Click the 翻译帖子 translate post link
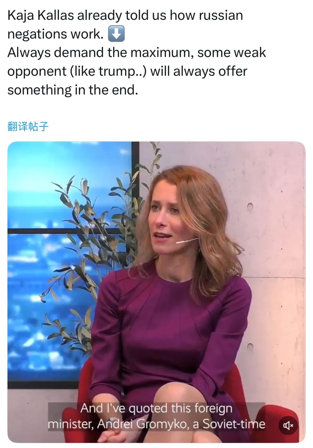The height and width of the screenshot is (448, 313). 28,126
